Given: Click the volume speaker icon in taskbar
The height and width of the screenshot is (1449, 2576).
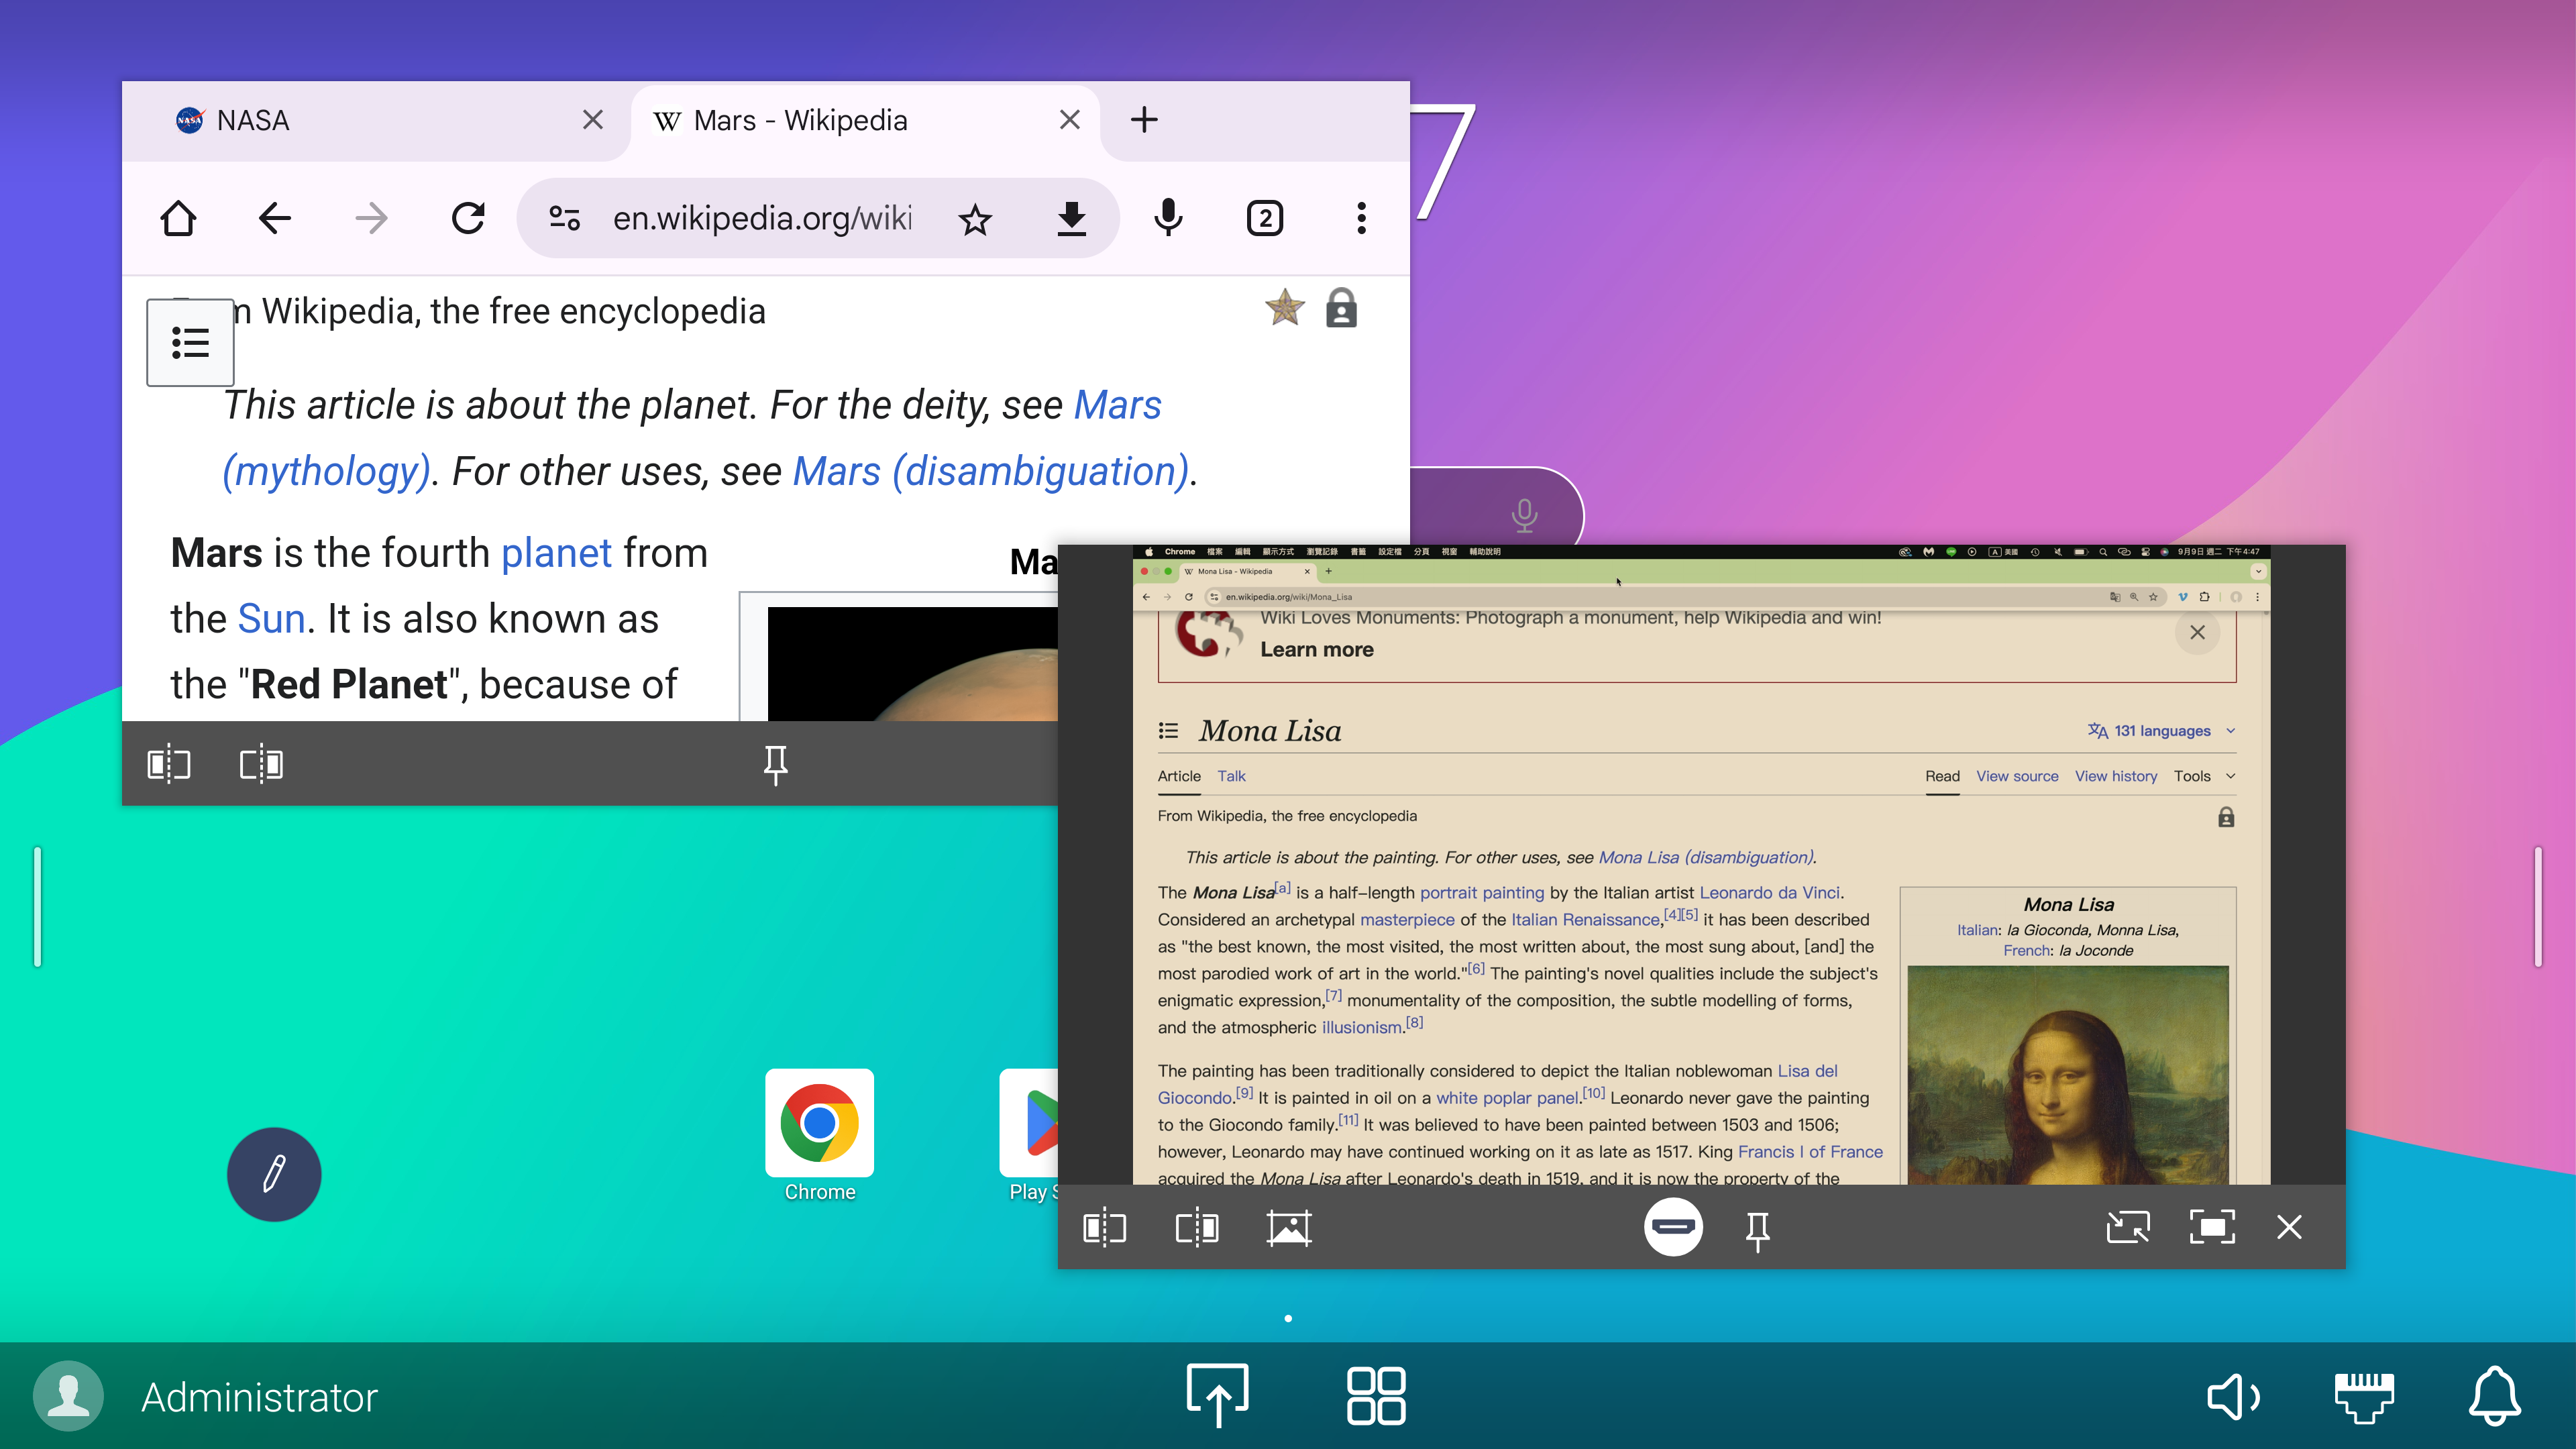Looking at the screenshot, I should pos(2233,1395).
